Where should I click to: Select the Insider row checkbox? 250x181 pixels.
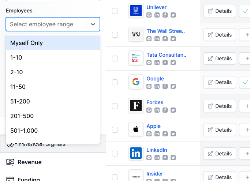[x=115, y=177]
